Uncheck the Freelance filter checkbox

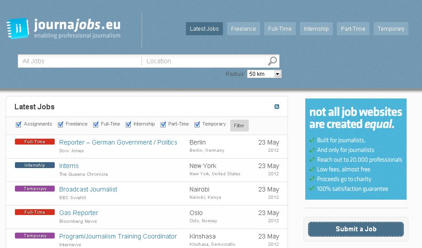tap(61, 124)
